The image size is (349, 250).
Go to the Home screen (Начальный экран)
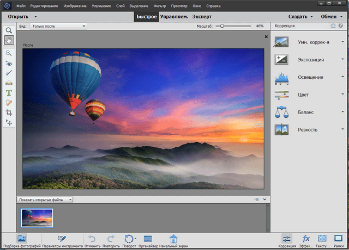pyautogui.click(x=173, y=239)
